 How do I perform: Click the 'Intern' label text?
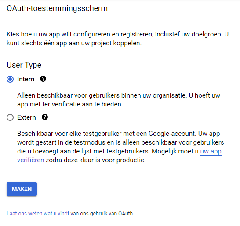[x=25, y=79]
